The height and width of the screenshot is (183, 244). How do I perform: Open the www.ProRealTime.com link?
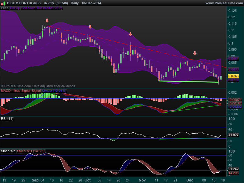pos(224,3)
